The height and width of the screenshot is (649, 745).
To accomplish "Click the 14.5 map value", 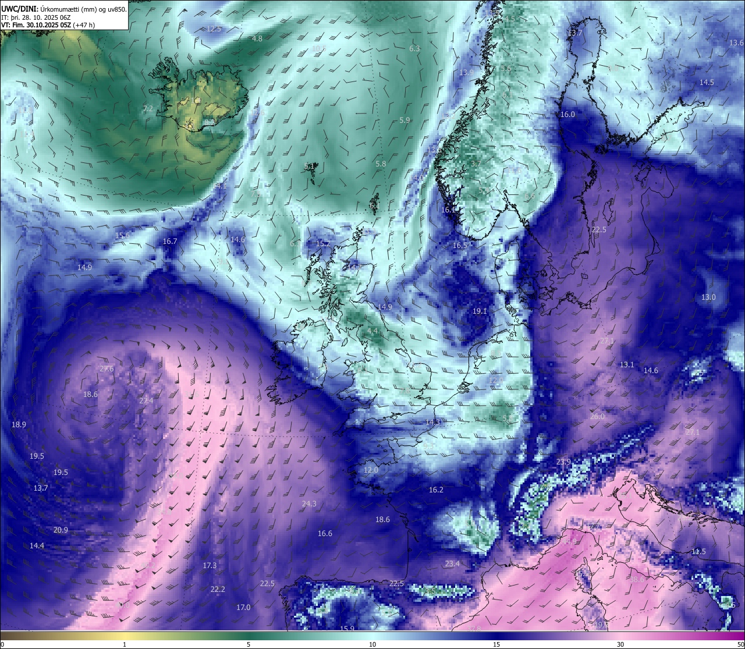I will tap(707, 83).
